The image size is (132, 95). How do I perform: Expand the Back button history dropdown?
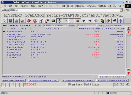click(54, 6)
